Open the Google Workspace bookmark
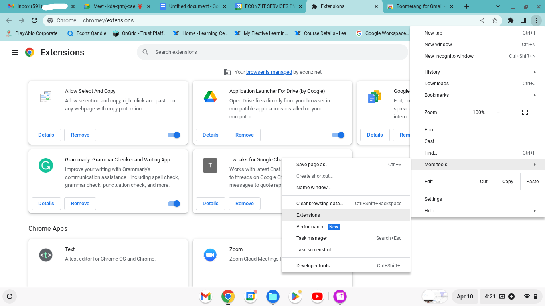The image size is (545, 306). (382, 33)
